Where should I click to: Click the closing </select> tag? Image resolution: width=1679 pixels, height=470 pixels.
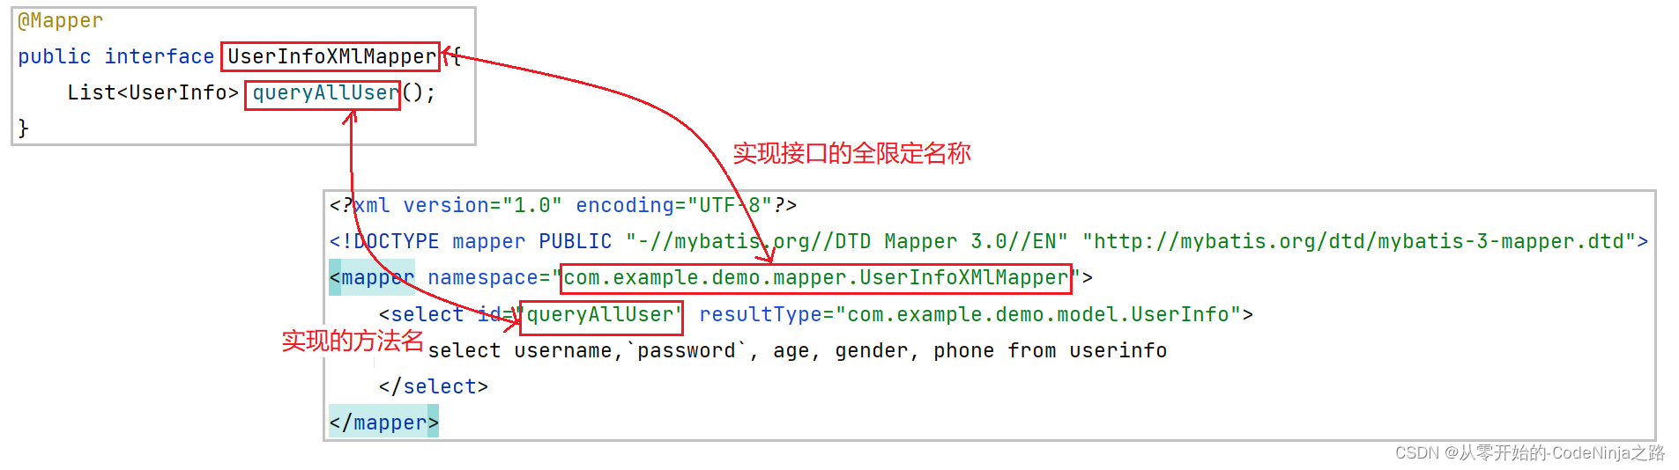pos(433,386)
